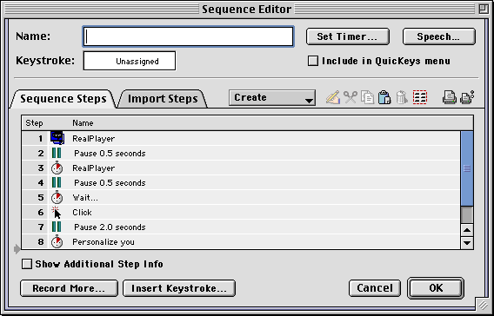
Task: Click the window resize grip corner
Action: 483,305
